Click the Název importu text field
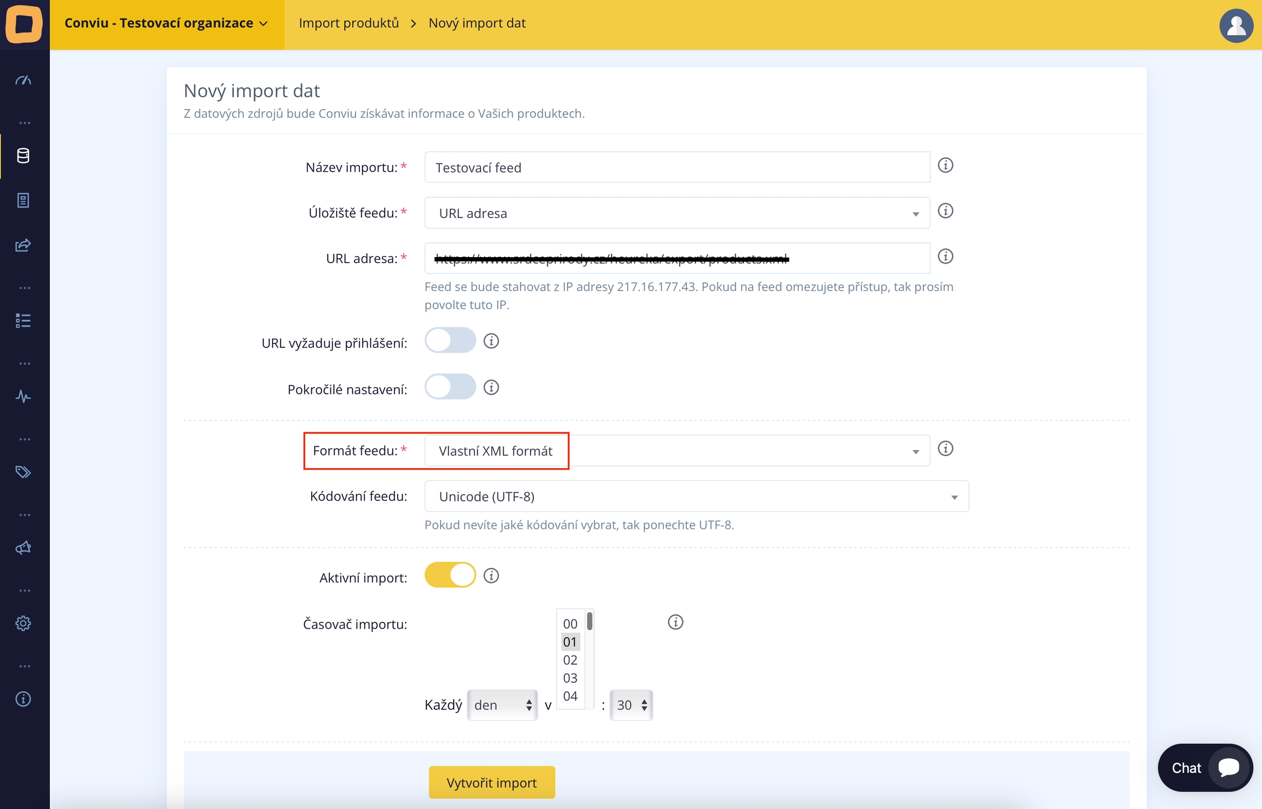This screenshot has width=1262, height=809. (676, 168)
